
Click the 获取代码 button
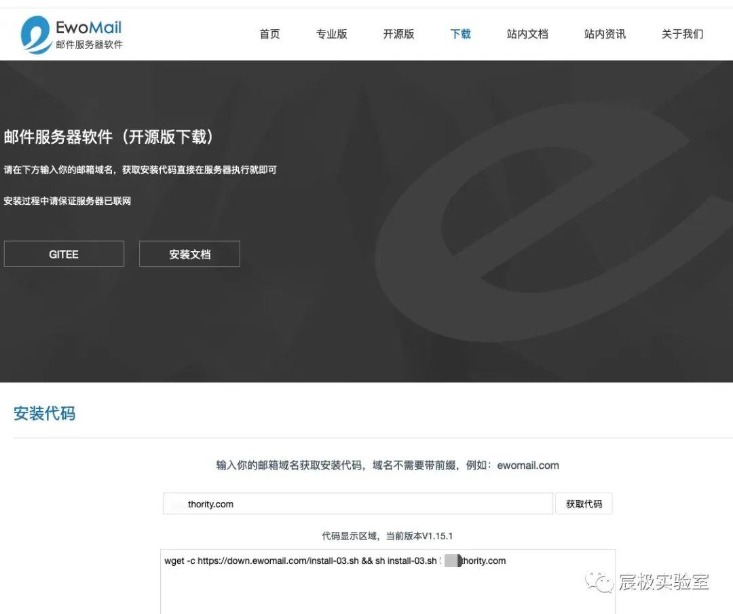click(x=584, y=503)
